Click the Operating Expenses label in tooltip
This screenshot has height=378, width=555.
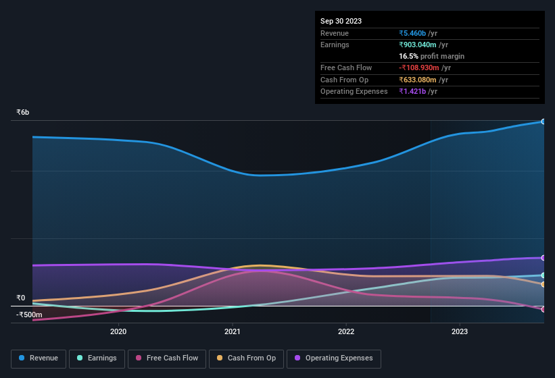point(354,92)
